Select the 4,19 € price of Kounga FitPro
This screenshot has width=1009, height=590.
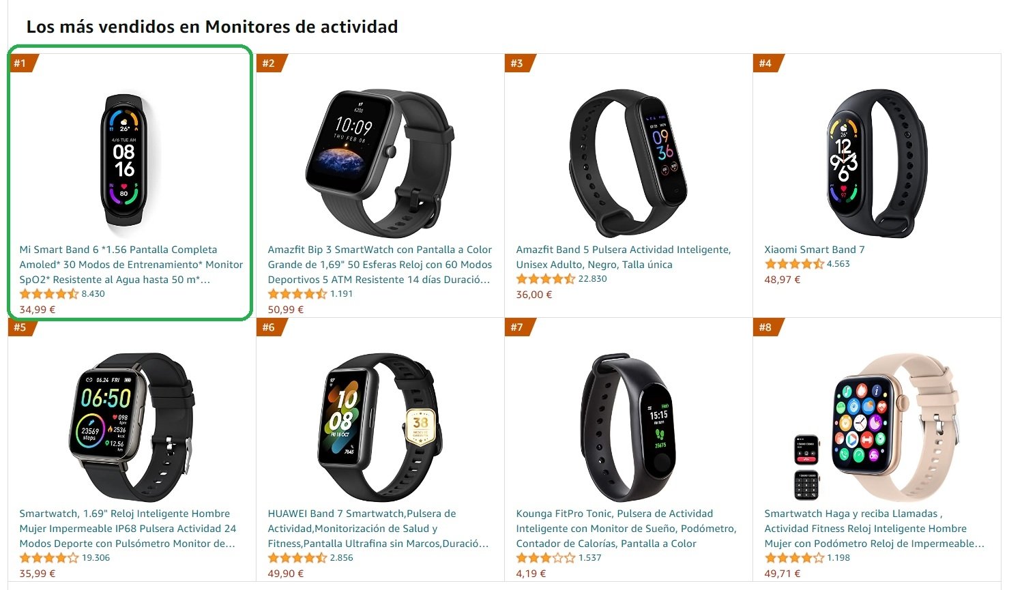pos(531,574)
